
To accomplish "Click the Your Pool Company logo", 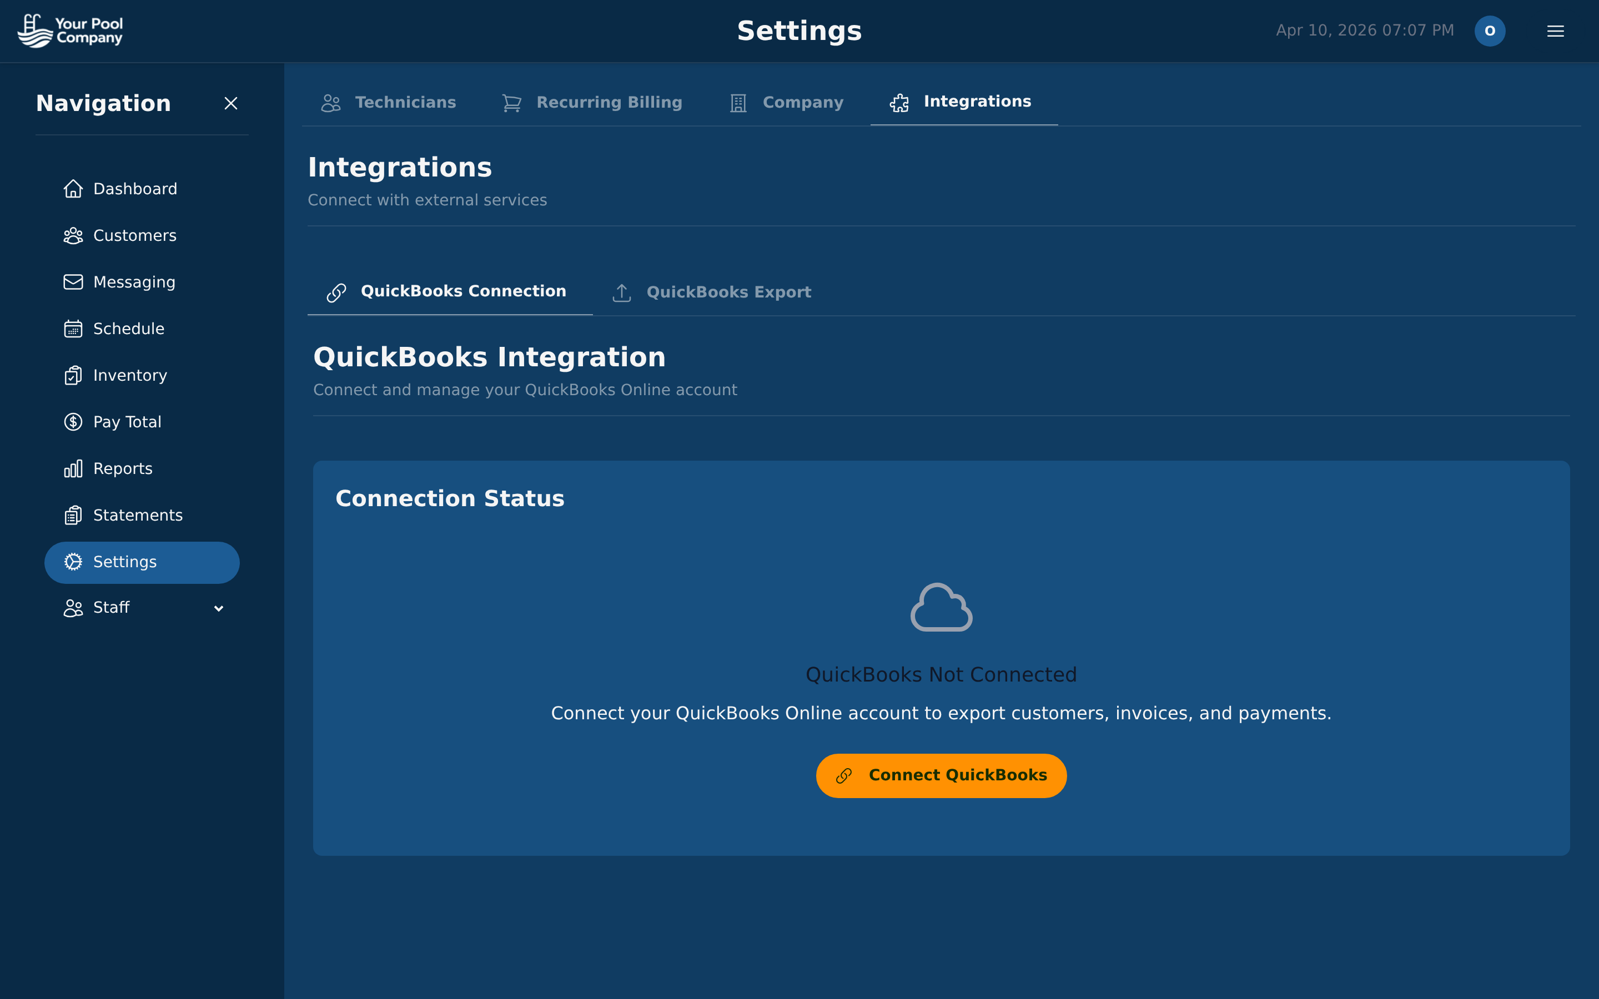I will [x=70, y=31].
